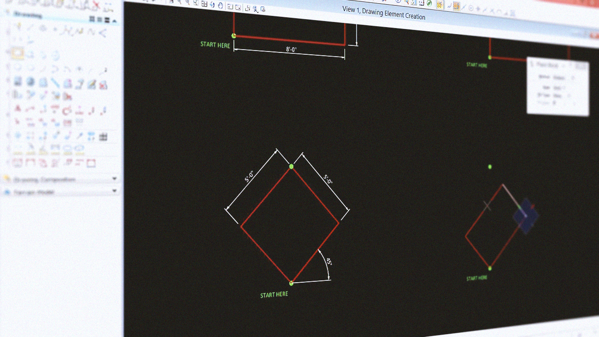Click the START HERE label under the diamond

point(274,294)
